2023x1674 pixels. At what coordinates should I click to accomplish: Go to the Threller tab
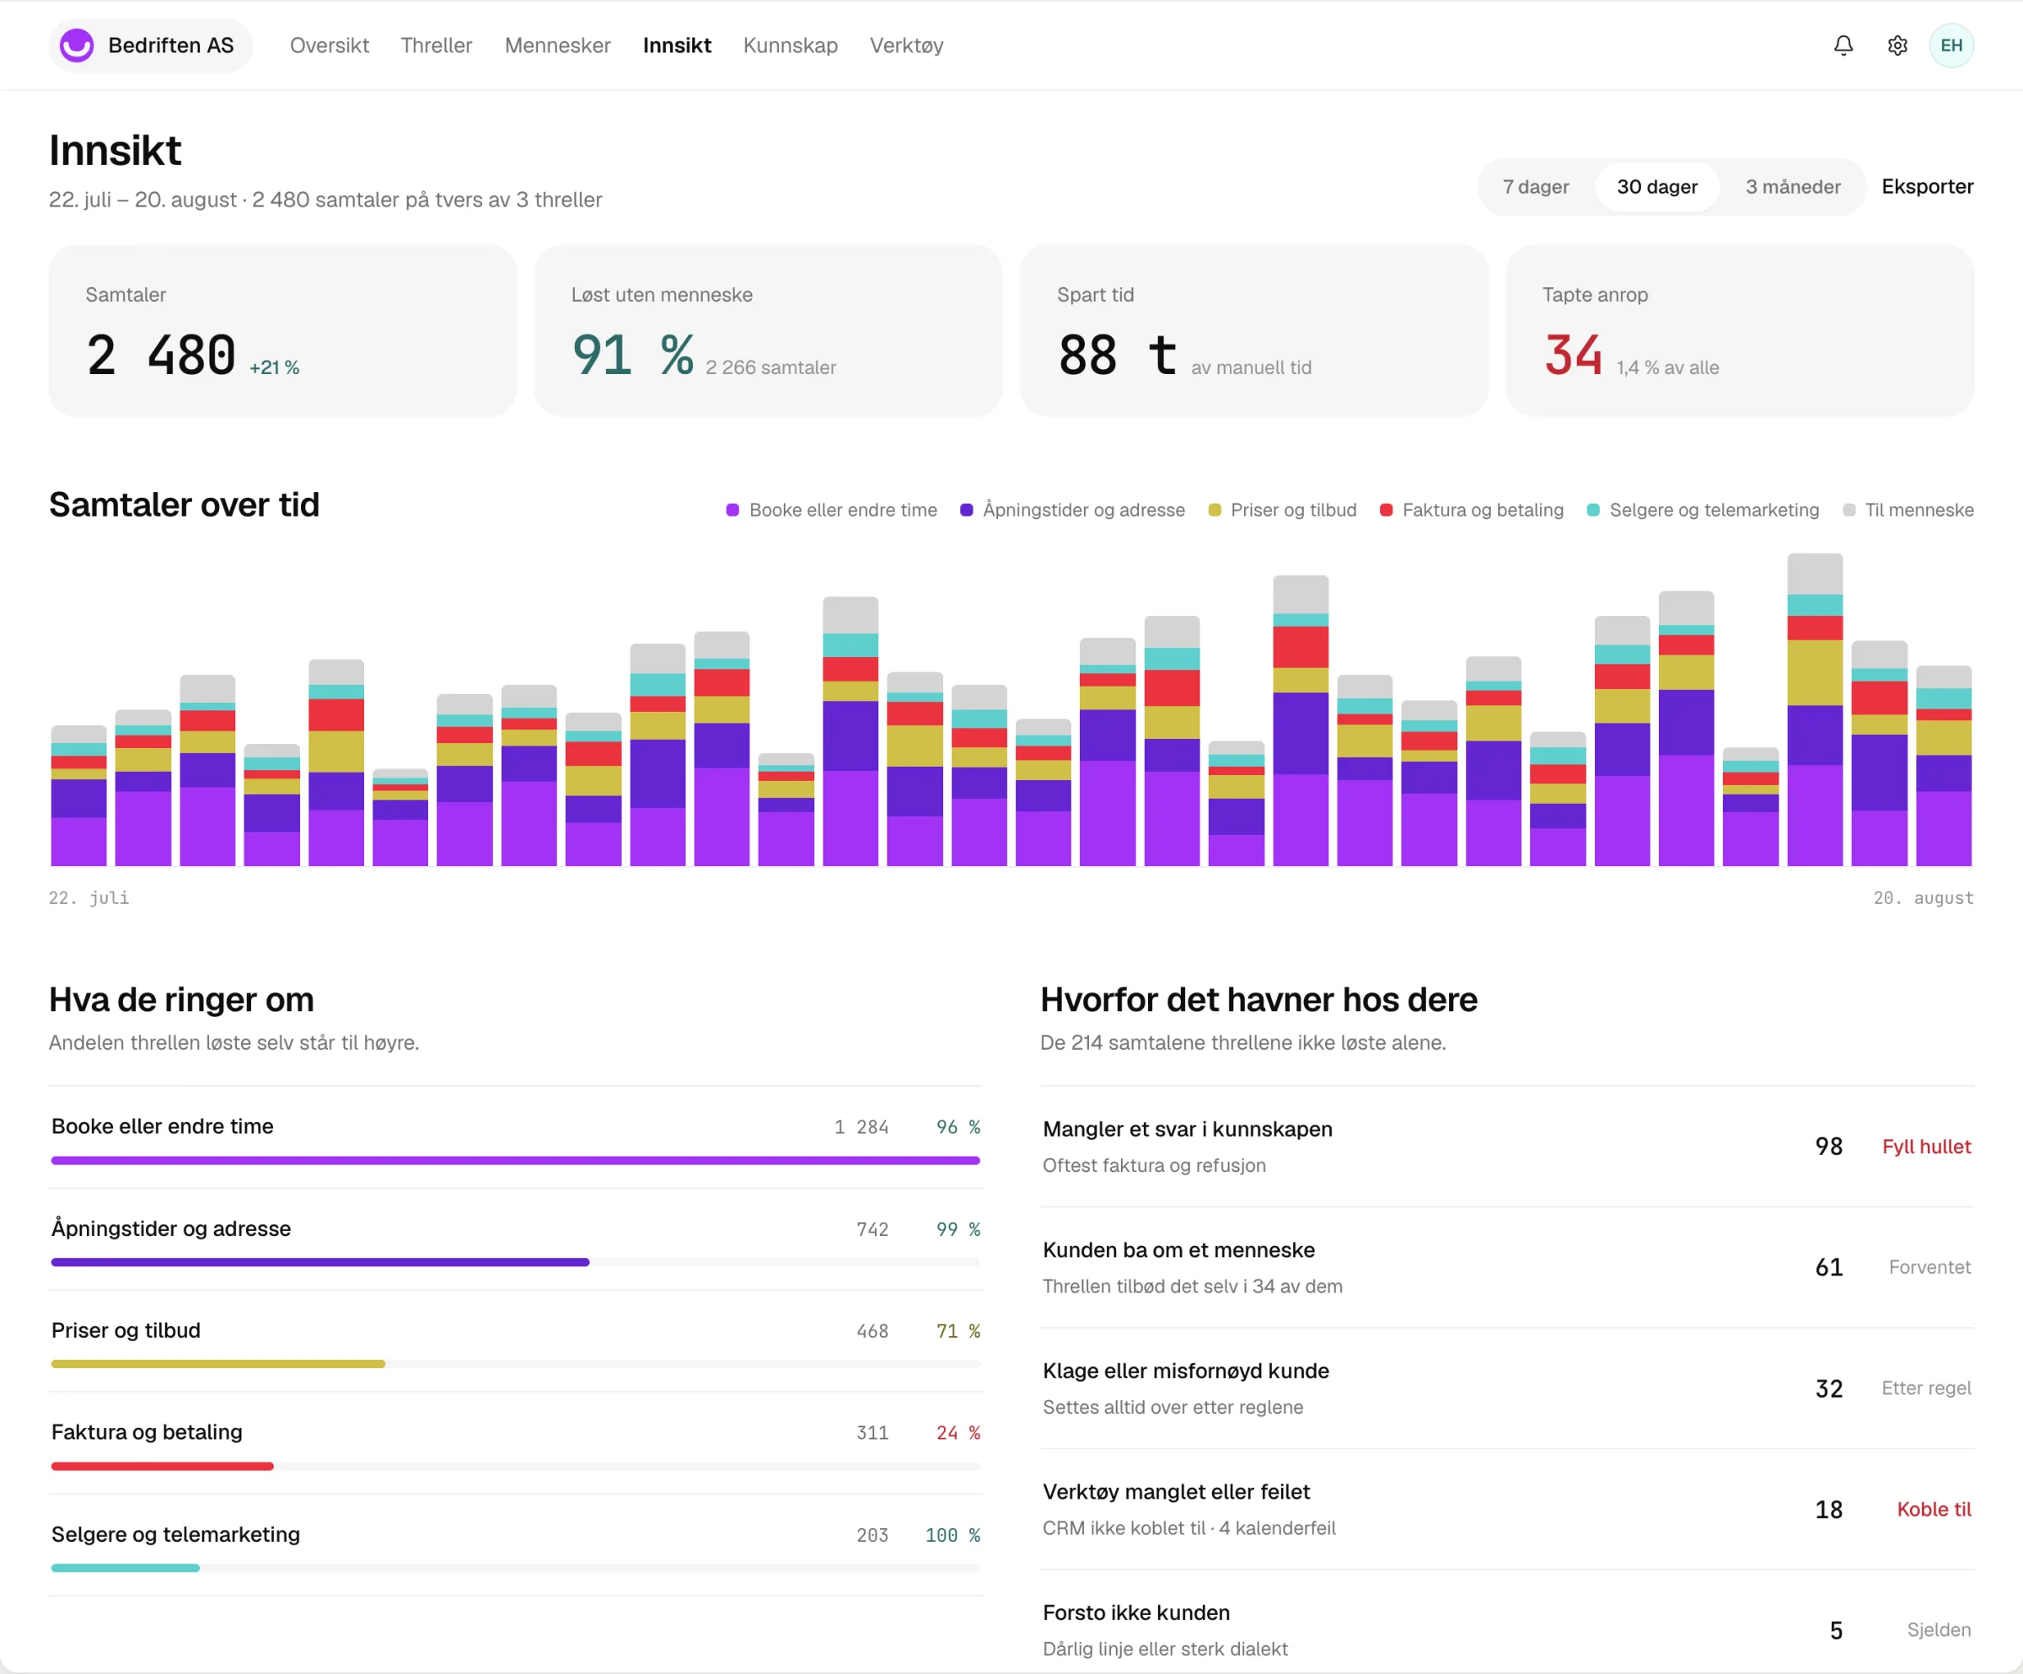click(437, 45)
